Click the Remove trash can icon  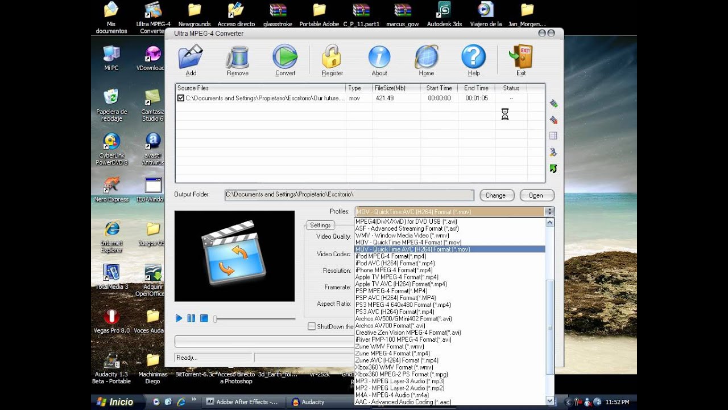tap(237, 58)
